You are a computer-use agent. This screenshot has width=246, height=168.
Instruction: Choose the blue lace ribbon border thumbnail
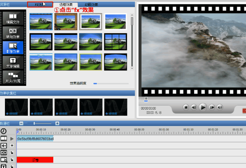(41, 62)
